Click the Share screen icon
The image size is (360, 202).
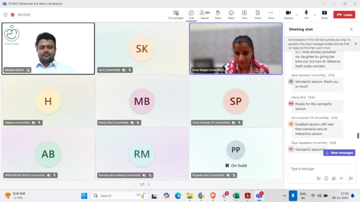324,14
